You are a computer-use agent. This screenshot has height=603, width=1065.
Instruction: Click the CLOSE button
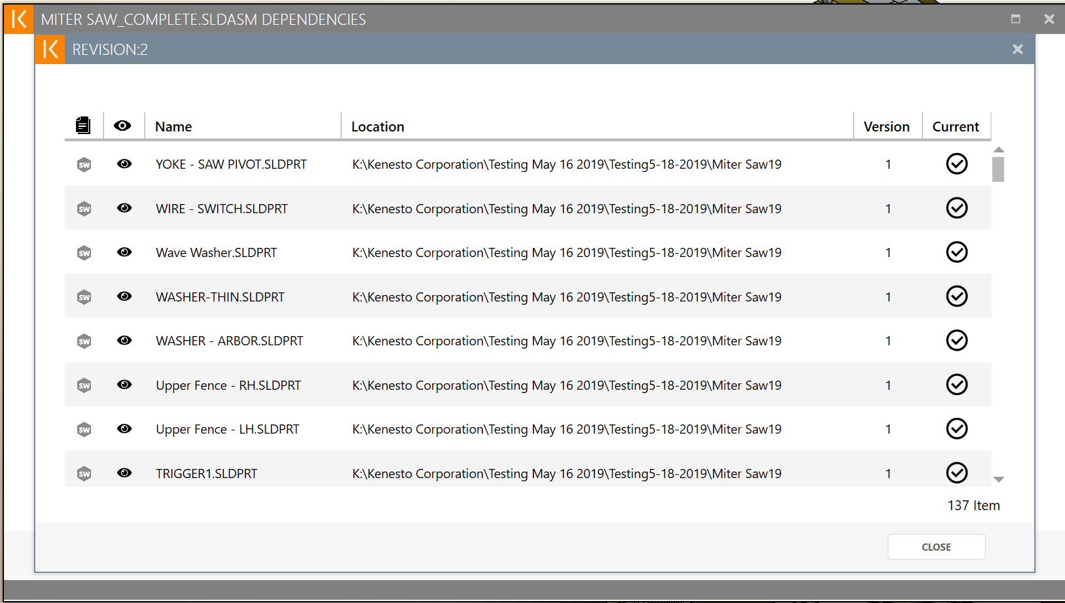tap(936, 547)
